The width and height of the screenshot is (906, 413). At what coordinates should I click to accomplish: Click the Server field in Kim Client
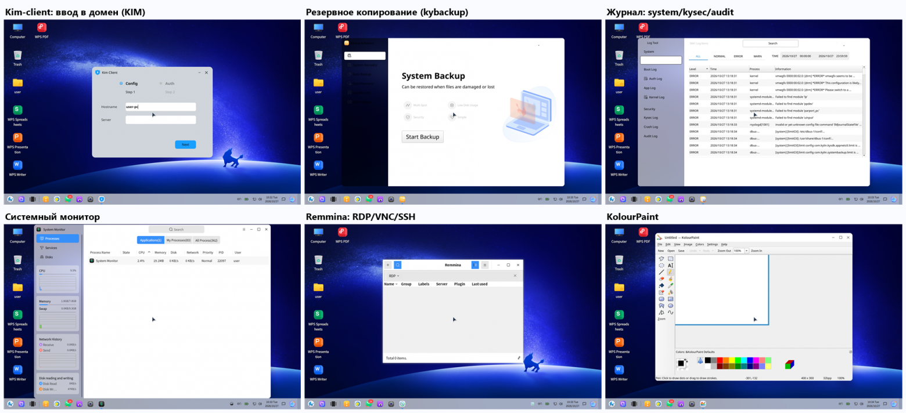point(160,119)
